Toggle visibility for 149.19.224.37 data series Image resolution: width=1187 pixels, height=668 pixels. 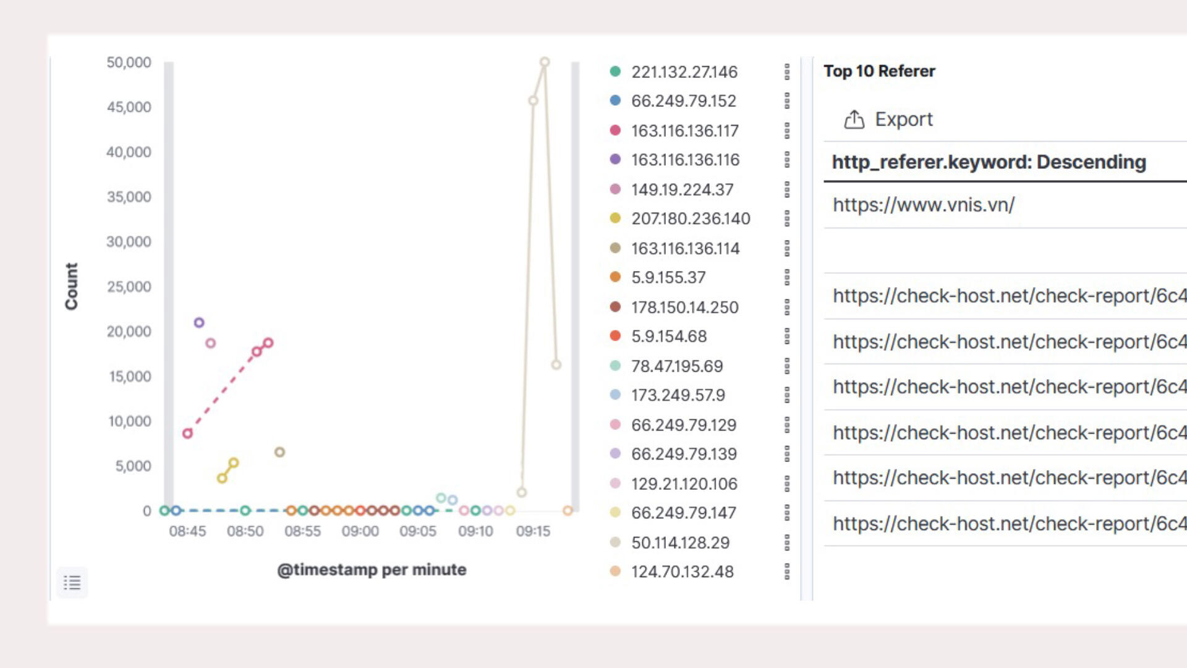[x=616, y=189]
